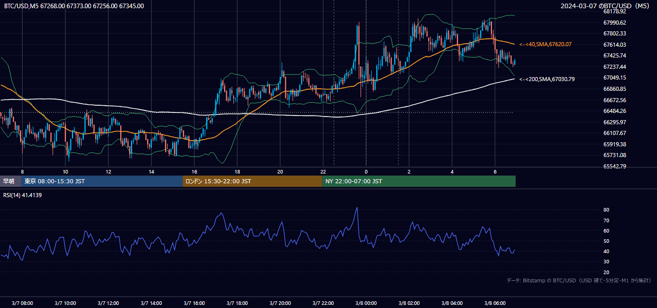This screenshot has height=308, width=657.
Task: Click the 3/7 14:00 date label
Action: point(151,303)
